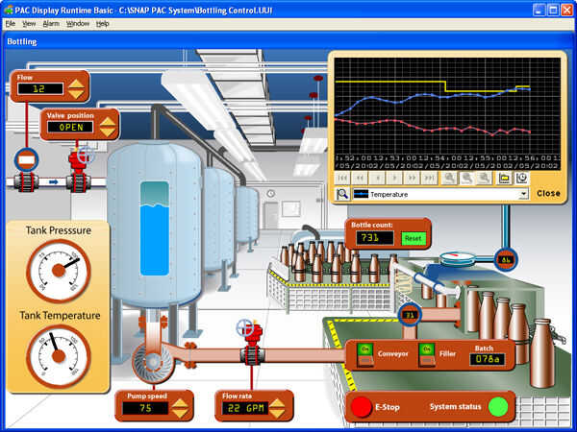Decrease Flow rate with the down arrow
The width and height of the screenshot is (577, 432).
(x=277, y=413)
